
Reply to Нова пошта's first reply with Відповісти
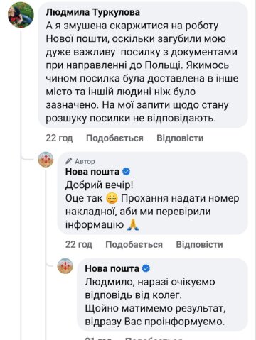tap(199, 244)
